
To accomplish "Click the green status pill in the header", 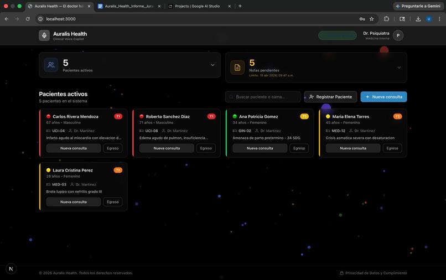I will pos(338,35).
